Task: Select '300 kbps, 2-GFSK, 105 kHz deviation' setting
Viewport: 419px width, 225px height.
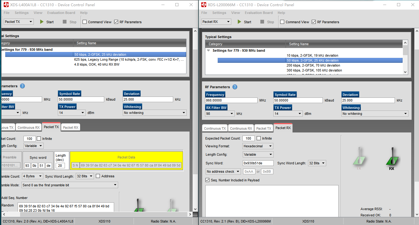Action: coord(314,70)
